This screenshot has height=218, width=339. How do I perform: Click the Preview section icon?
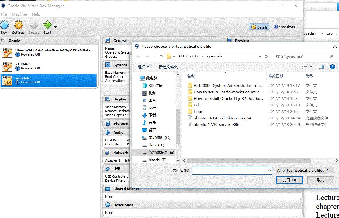coord(230,40)
